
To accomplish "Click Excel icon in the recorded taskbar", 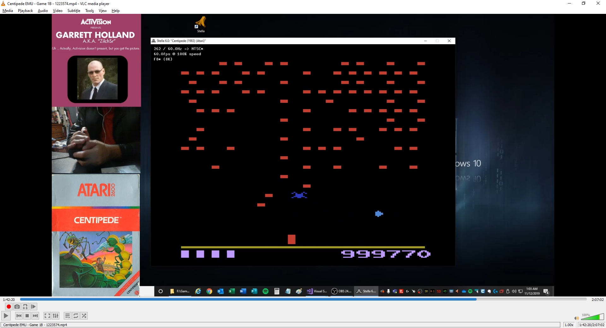I will (x=232, y=291).
